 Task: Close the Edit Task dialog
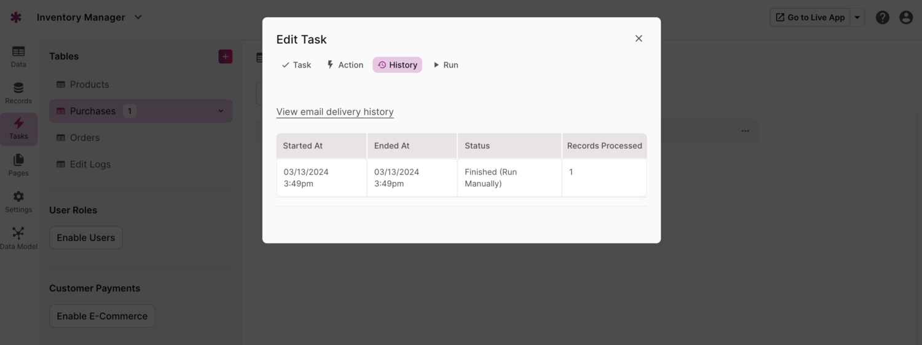click(x=639, y=38)
